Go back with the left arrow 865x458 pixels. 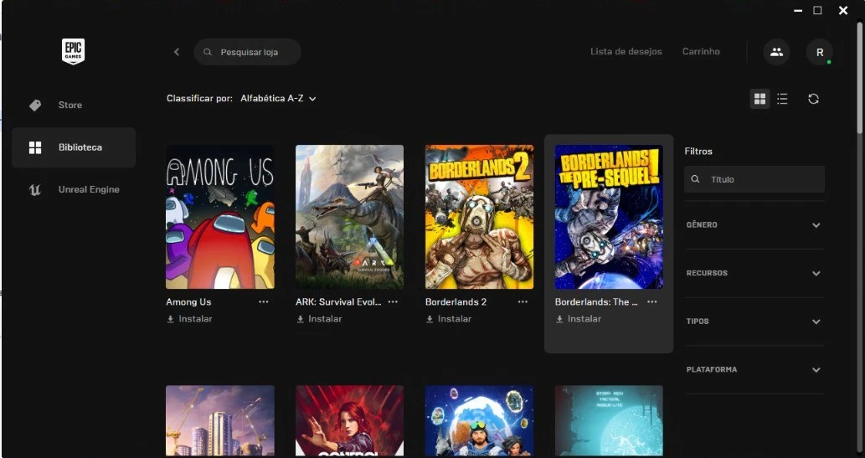[x=177, y=52]
